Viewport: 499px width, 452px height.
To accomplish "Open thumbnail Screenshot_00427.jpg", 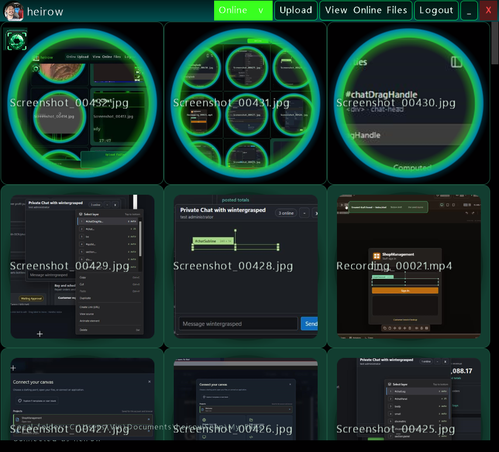I will point(82,395).
